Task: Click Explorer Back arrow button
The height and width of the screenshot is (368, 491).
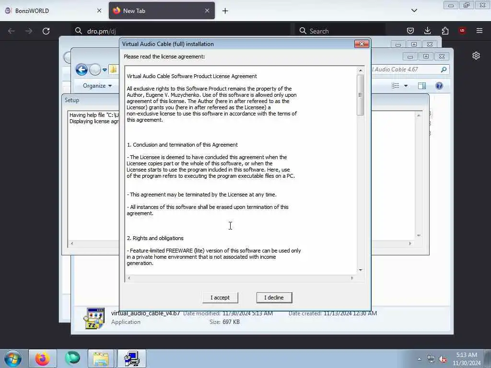Action: (82, 69)
